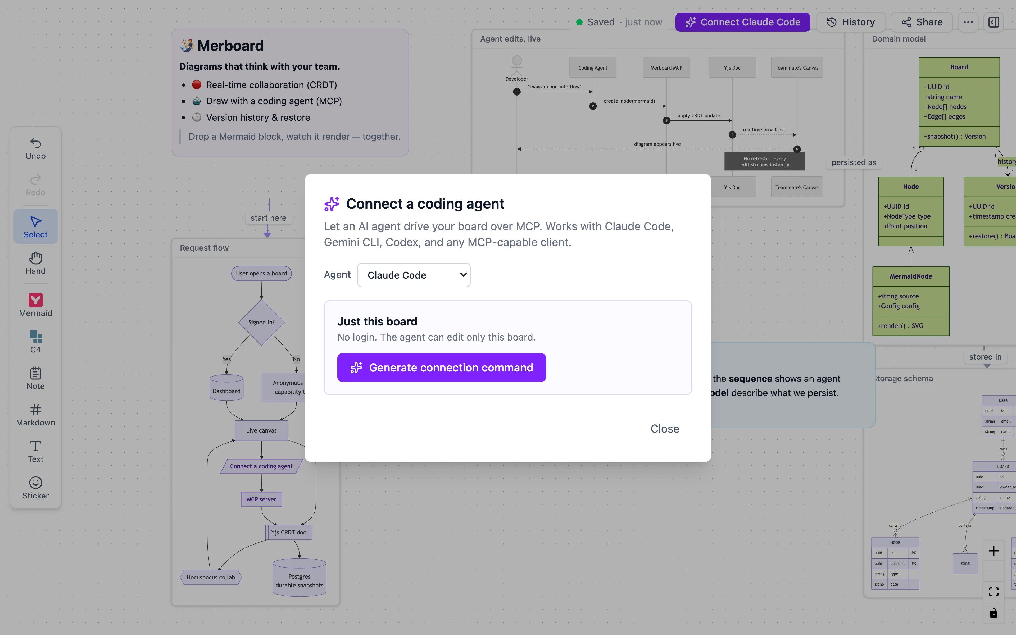This screenshot has height=635, width=1016.
Task: Open the three-dots more options menu
Action: tap(968, 22)
